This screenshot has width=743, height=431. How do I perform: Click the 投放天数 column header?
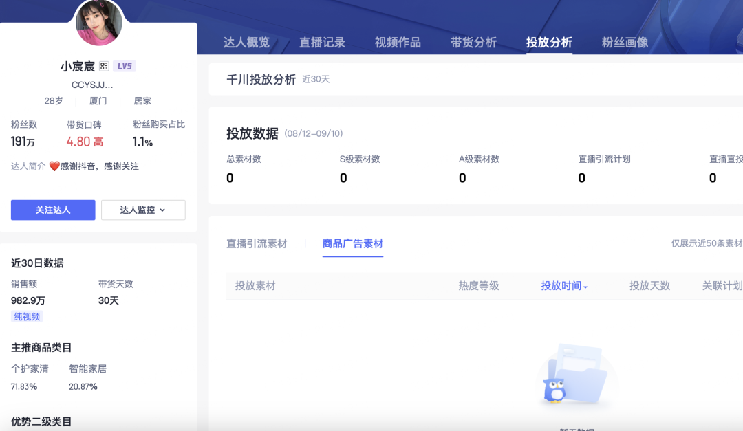tap(649, 286)
